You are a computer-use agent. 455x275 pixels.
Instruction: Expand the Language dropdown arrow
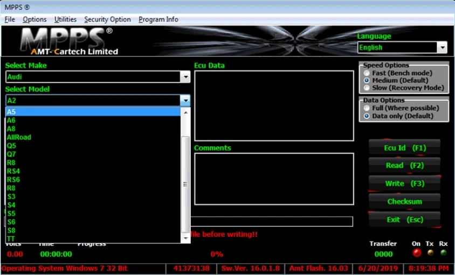click(x=442, y=47)
